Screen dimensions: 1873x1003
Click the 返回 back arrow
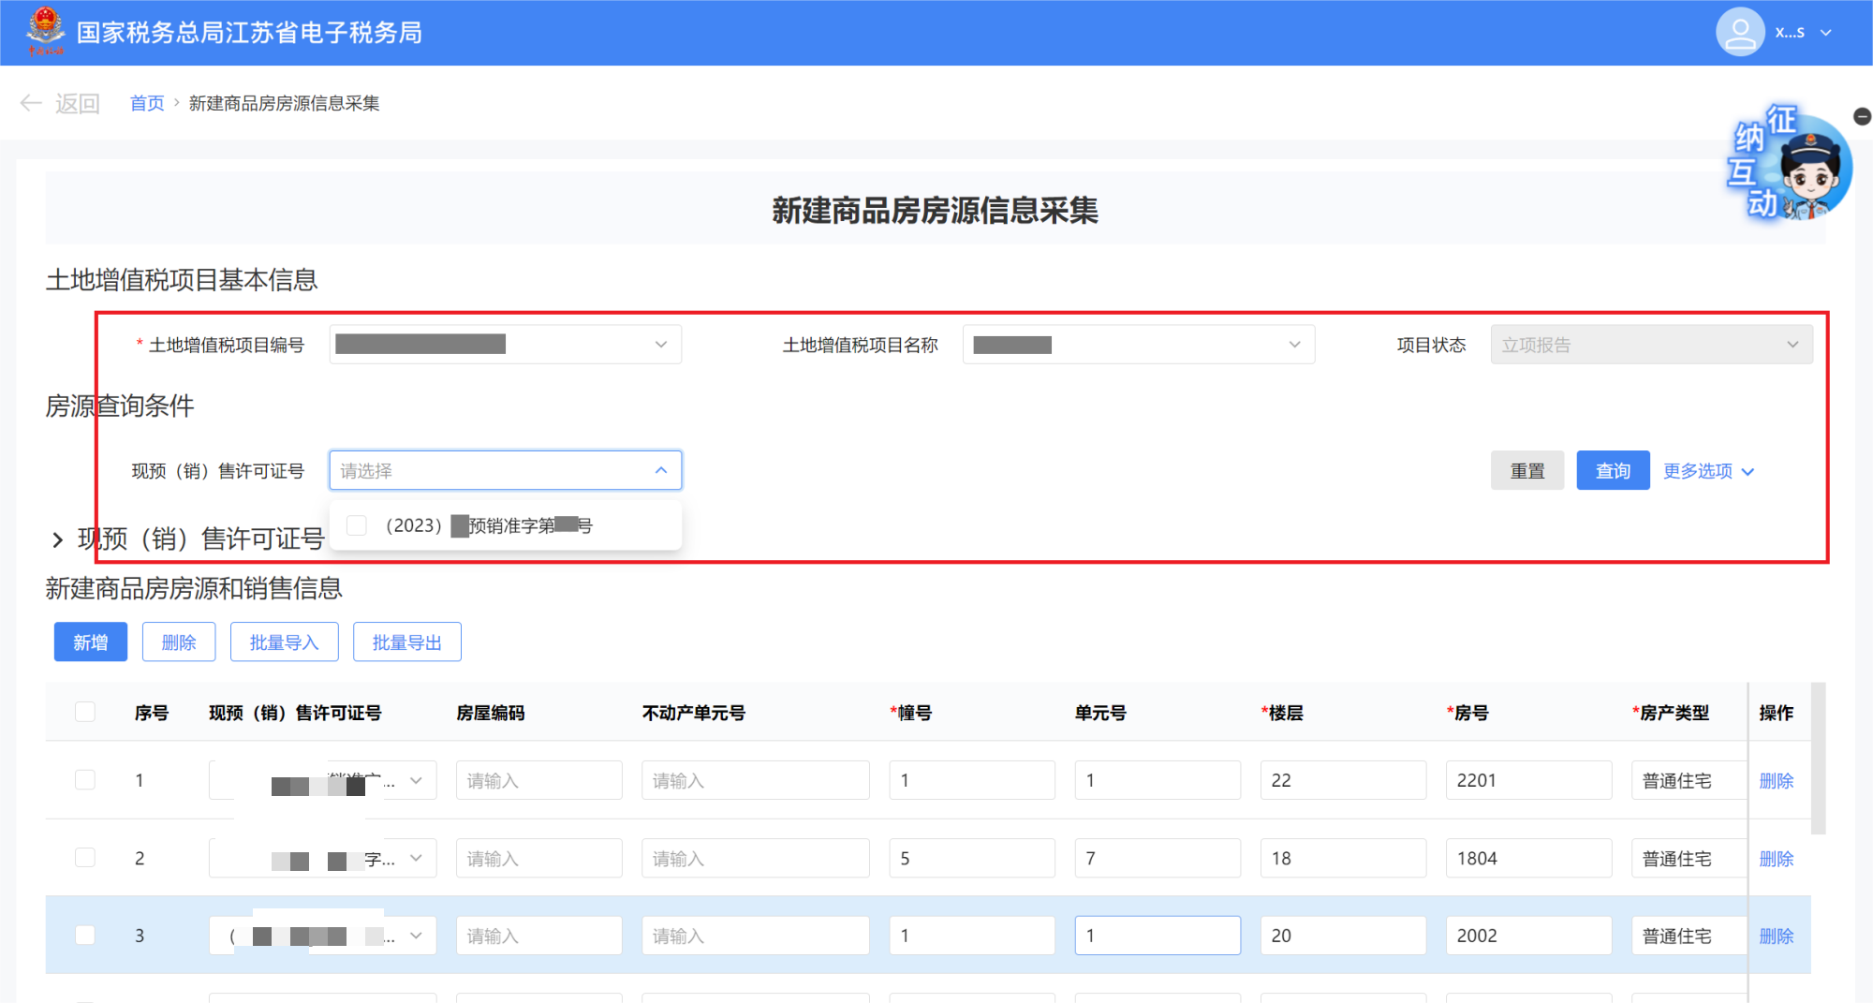click(x=31, y=103)
